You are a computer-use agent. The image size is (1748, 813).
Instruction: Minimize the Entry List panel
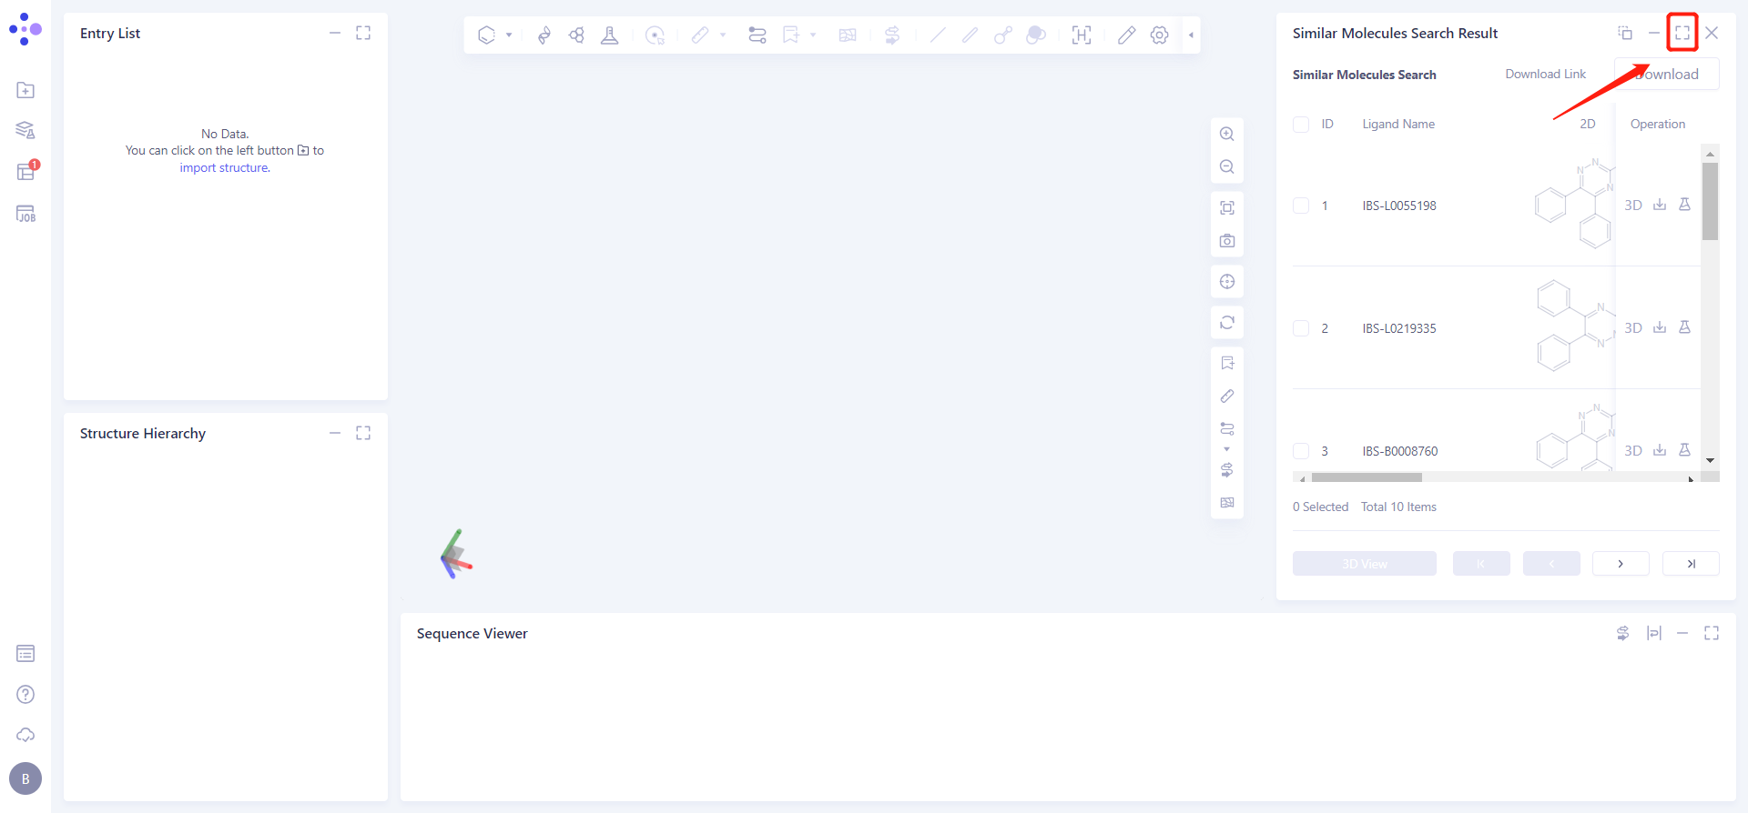point(335,34)
